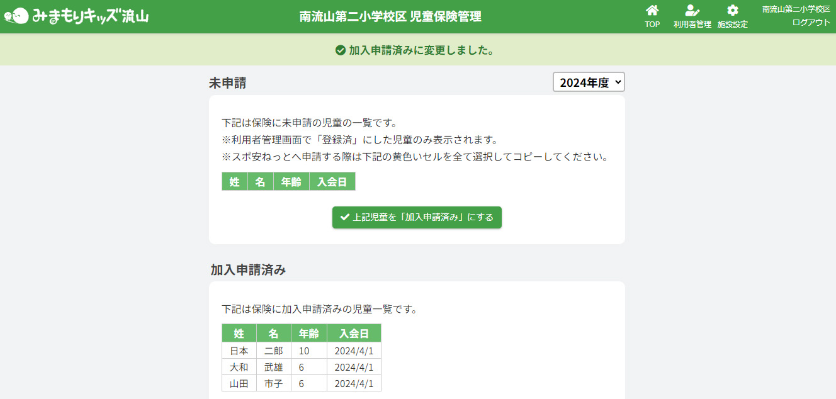Click the green checkmark icon in the success banner

pyautogui.click(x=341, y=50)
